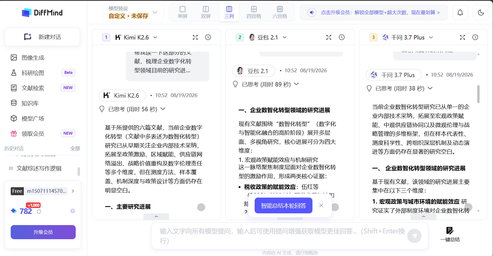The image size is (493, 256).
Task: Click the number 3 panel badge
Action: tap(373, 37)
